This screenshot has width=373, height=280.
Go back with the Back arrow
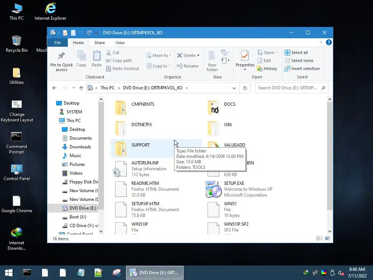click(x=54, y=88)
